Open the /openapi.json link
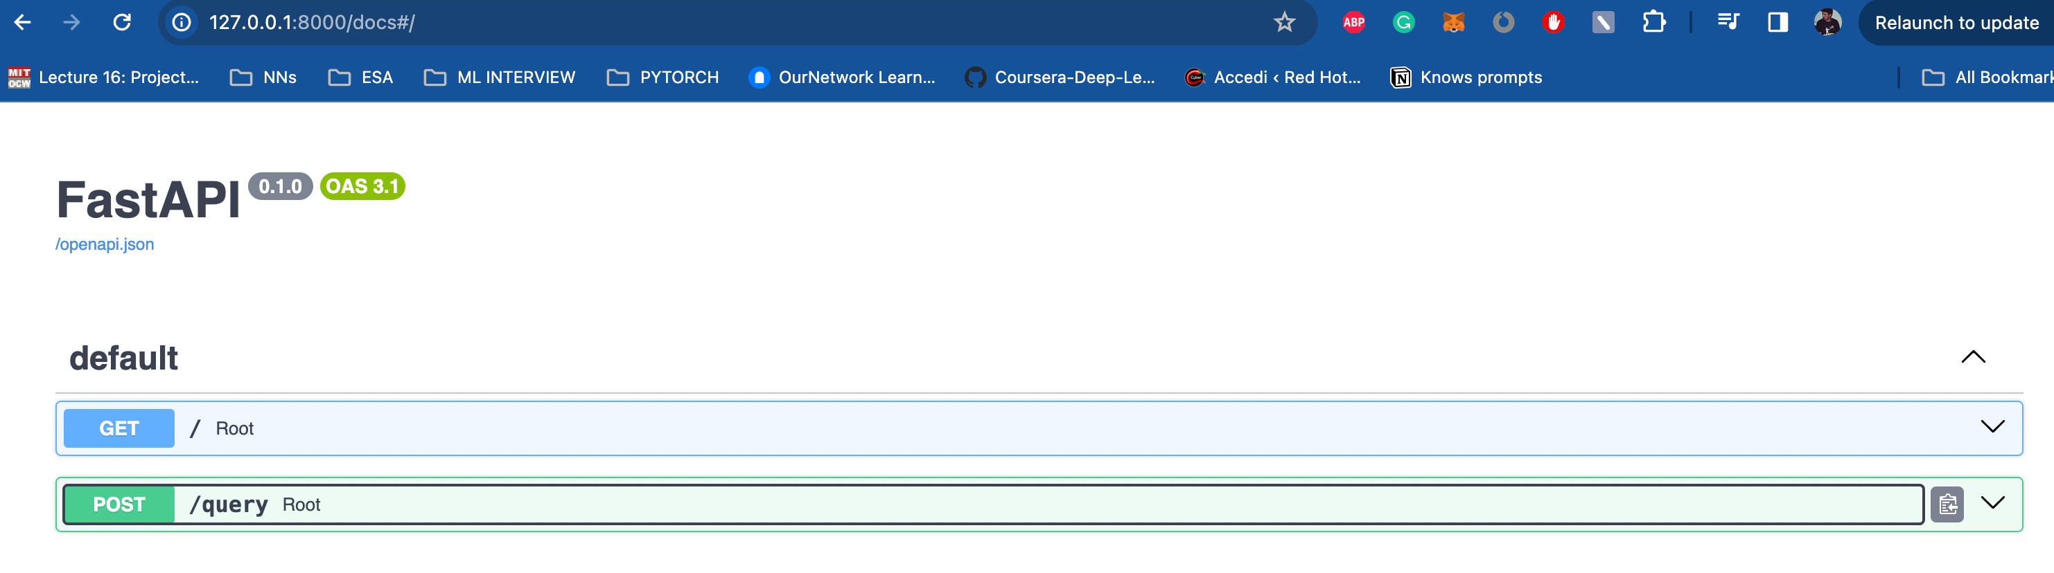This screenshot has width=2054, height=573. tap(105, 244)
